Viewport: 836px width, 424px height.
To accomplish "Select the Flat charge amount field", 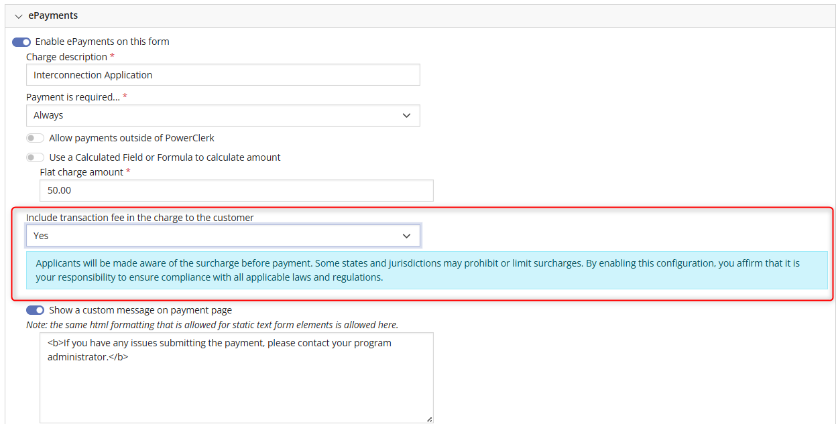I will point(236,190).
